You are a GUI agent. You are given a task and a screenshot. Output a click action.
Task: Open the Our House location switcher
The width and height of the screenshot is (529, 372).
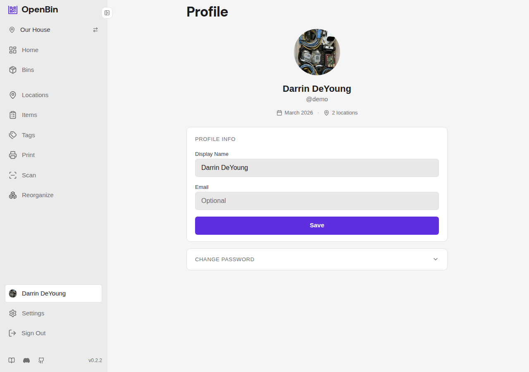tap(36, 30)
